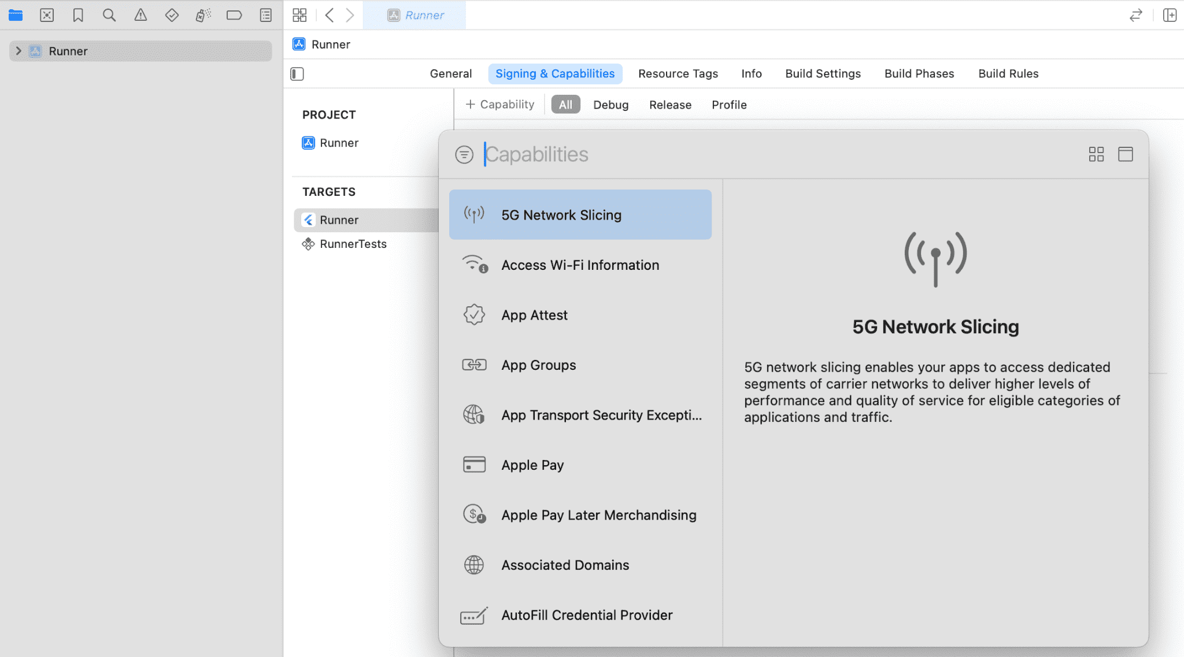The height and width of the screenshot is (657, 1184).
Task: Click the swap editor arrows icon
Action: 1136,15
